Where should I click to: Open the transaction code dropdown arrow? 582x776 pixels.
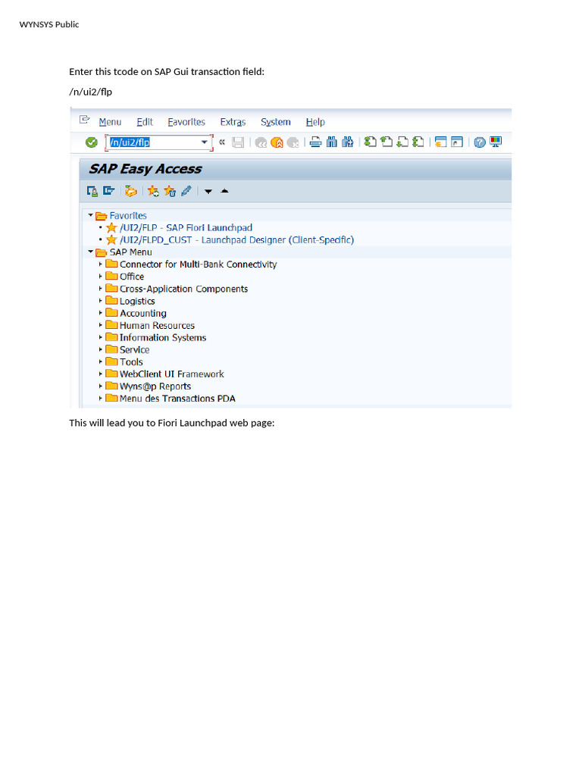click(205, 142)
